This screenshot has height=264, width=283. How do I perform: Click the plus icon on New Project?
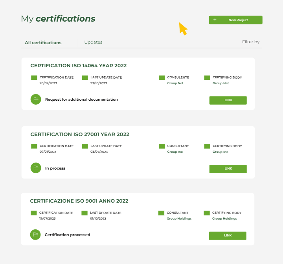click(x=215, y=20)
